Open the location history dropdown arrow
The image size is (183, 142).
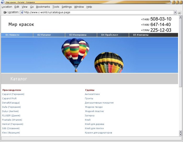(x=175, y=12)
